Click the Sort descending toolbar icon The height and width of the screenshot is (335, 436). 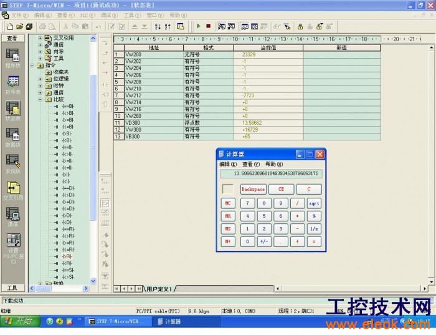[x=168, y=27]
